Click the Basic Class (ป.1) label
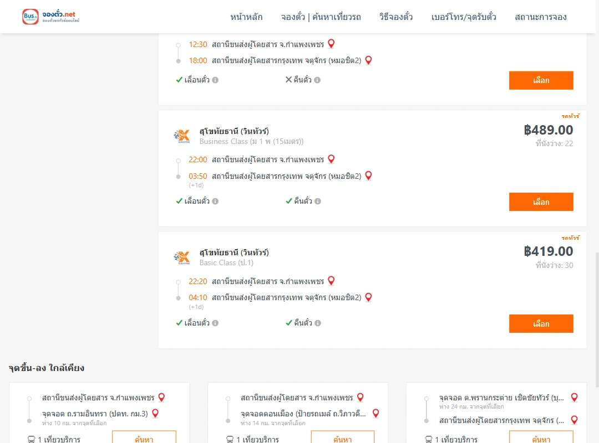Screen dimensions: 599x443 pos(226,263)
